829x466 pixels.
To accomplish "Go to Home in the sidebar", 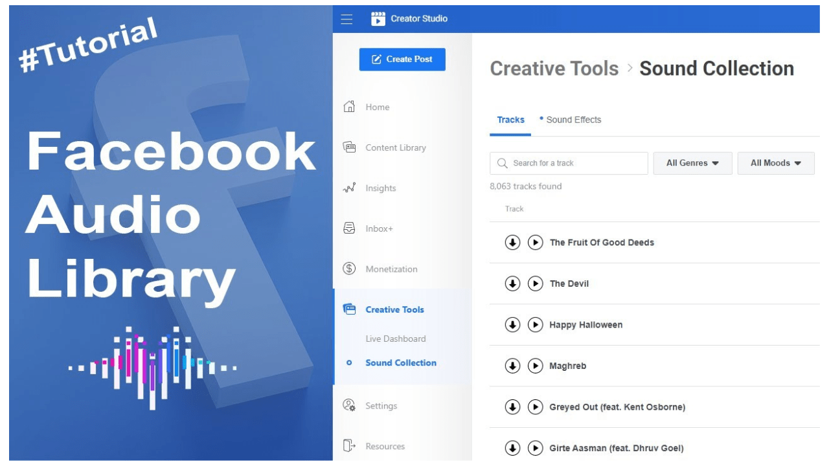I will coord(377,107).
